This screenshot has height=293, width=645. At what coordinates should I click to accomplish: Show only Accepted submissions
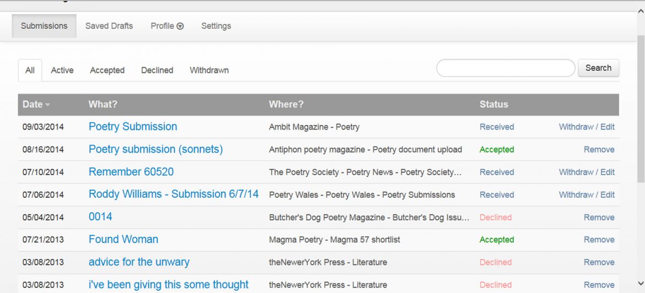[107, 70]
